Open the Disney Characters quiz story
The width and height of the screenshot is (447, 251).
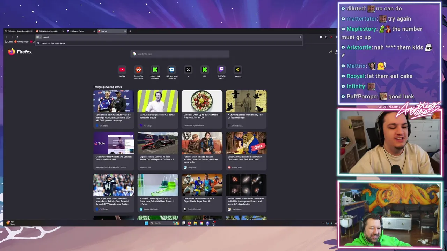246,151
